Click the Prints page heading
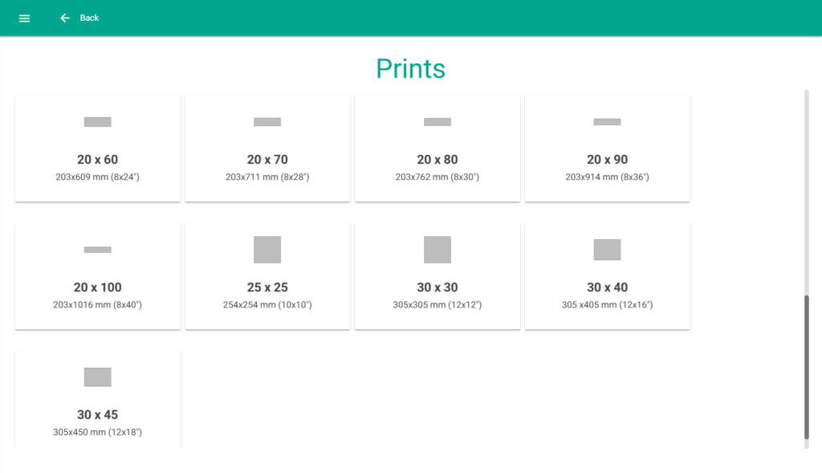Image resolution: width=822 pixels, height=473 pixels. coord(410,69)
